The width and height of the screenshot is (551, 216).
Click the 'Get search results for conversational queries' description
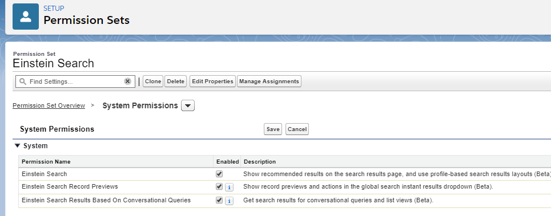pyautogui.click(x=339, y=201)
